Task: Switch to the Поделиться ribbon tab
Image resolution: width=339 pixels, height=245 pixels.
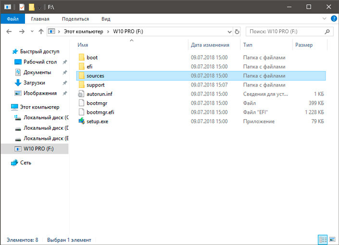Action: (x=75, y=19)
